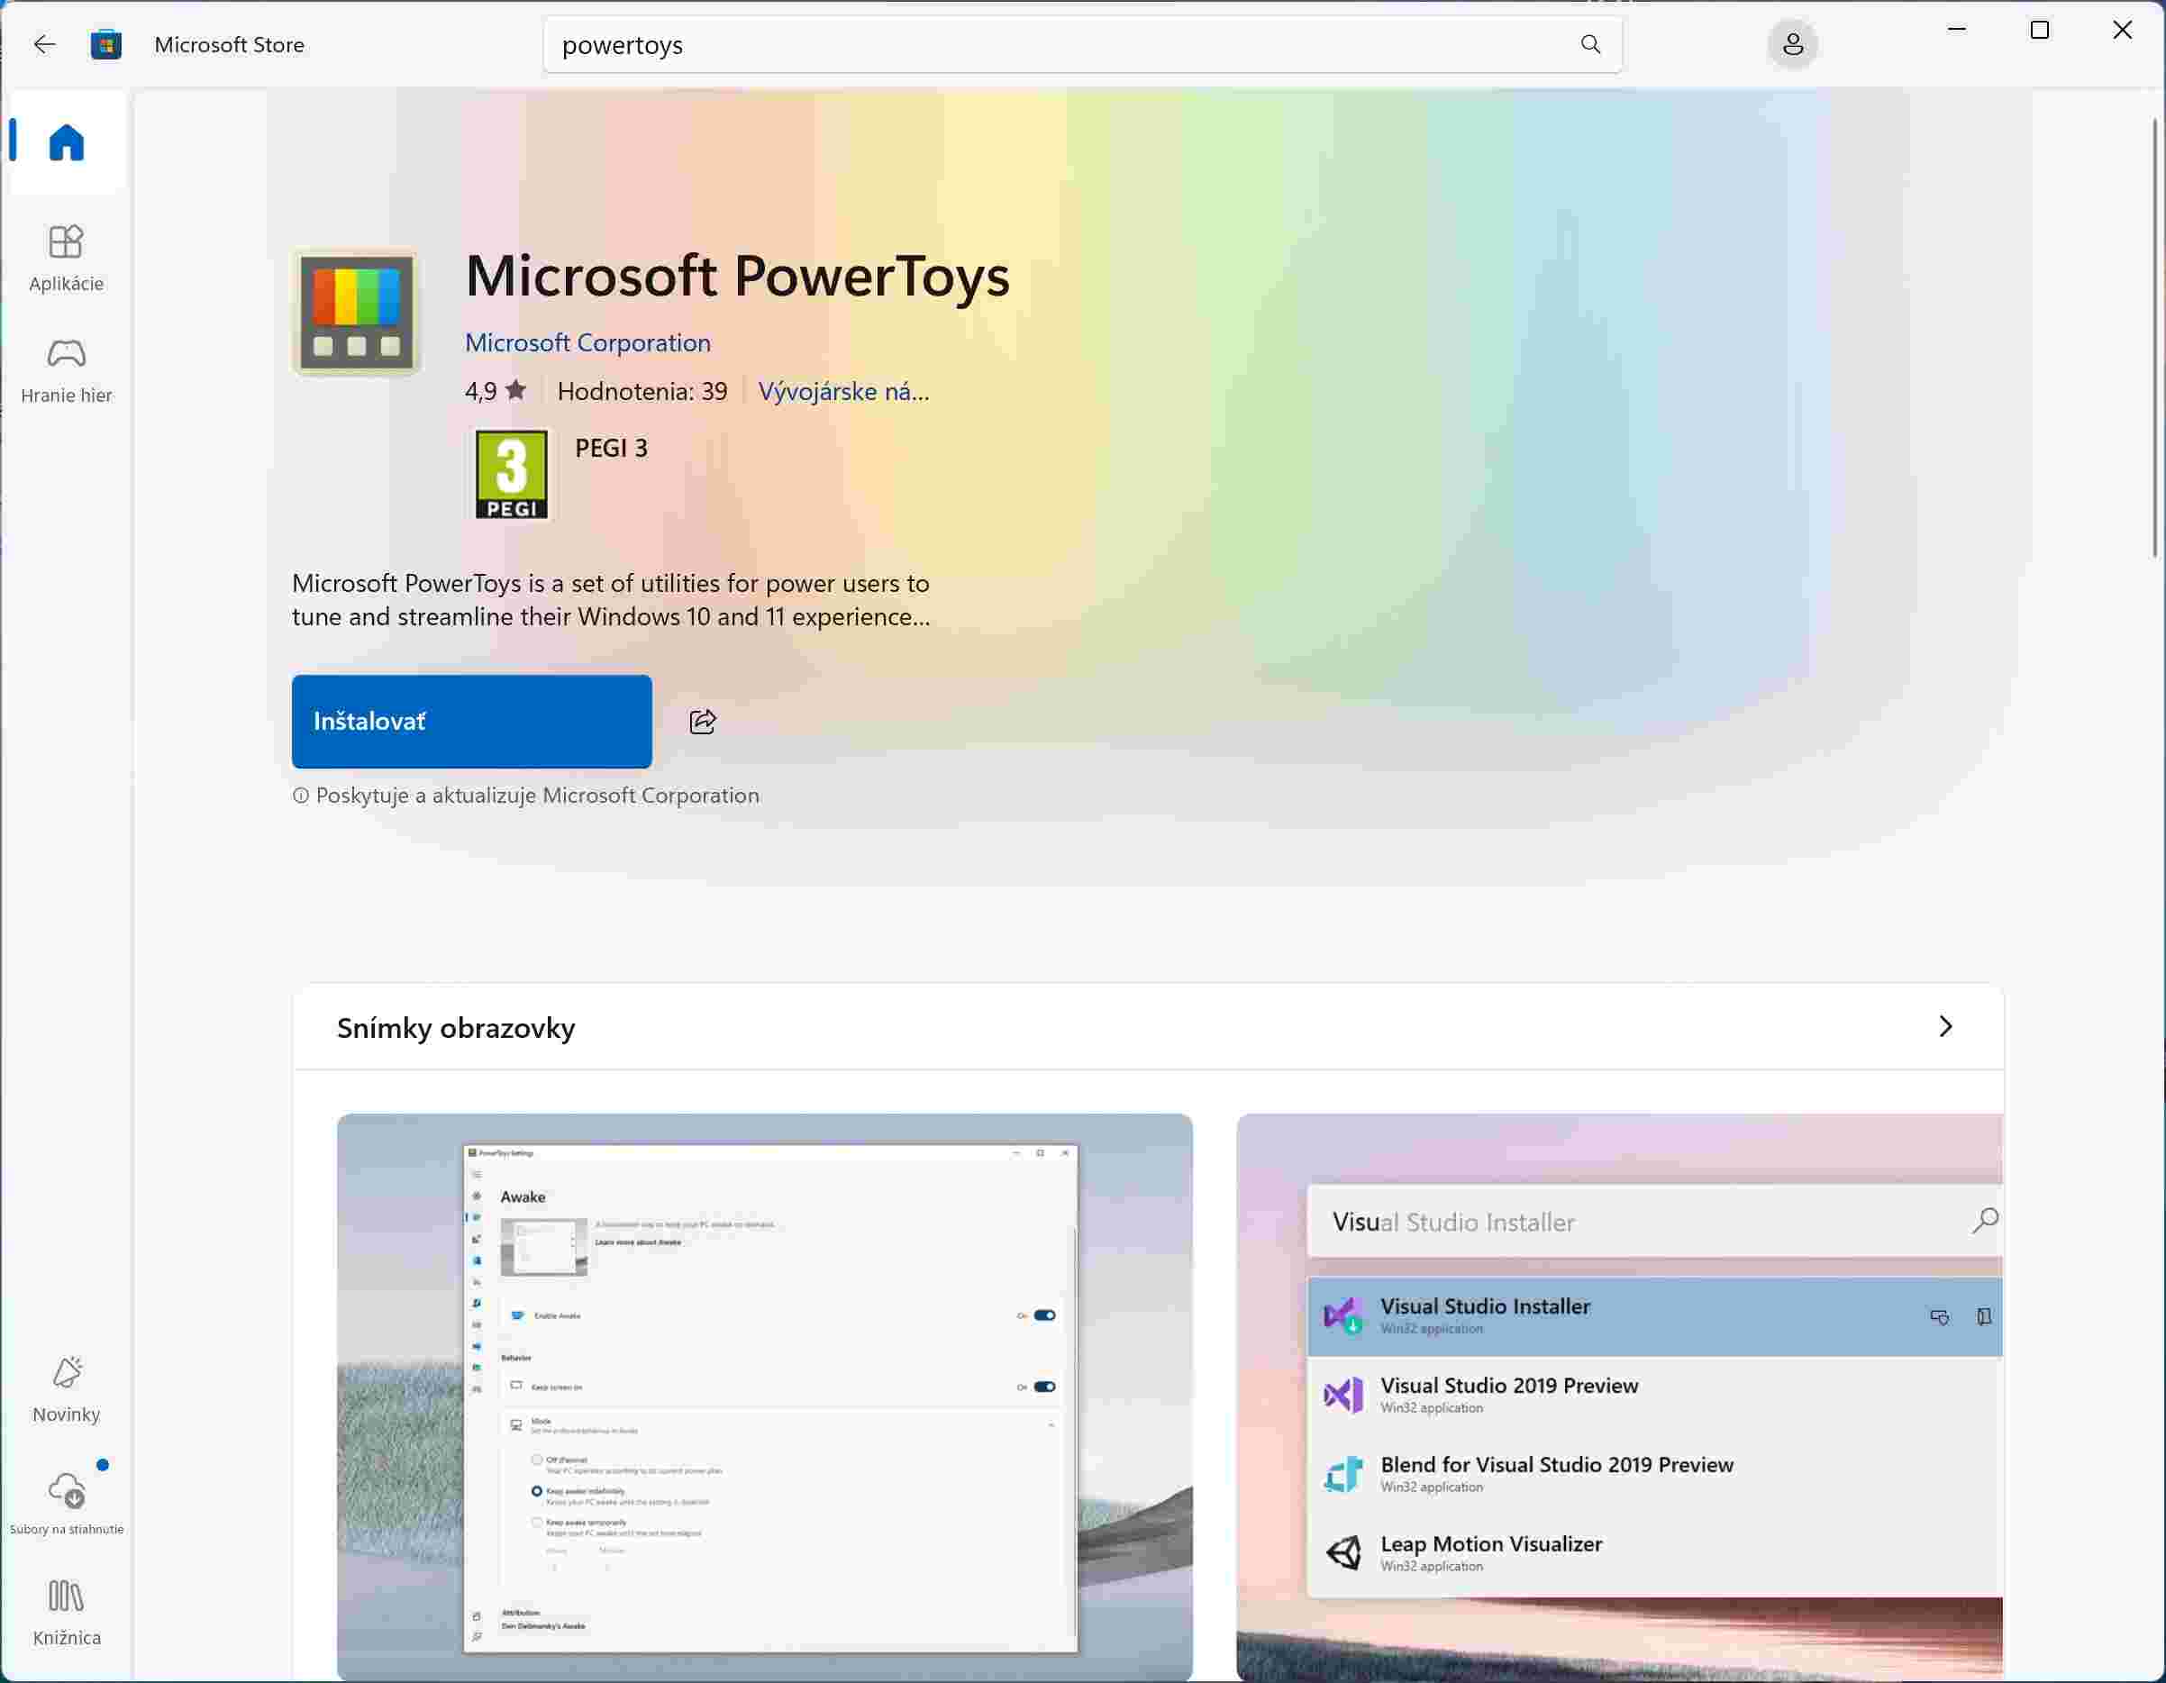Open the Microsoft Corporation publisher link

pyautogui.click(x=587, y=342)
